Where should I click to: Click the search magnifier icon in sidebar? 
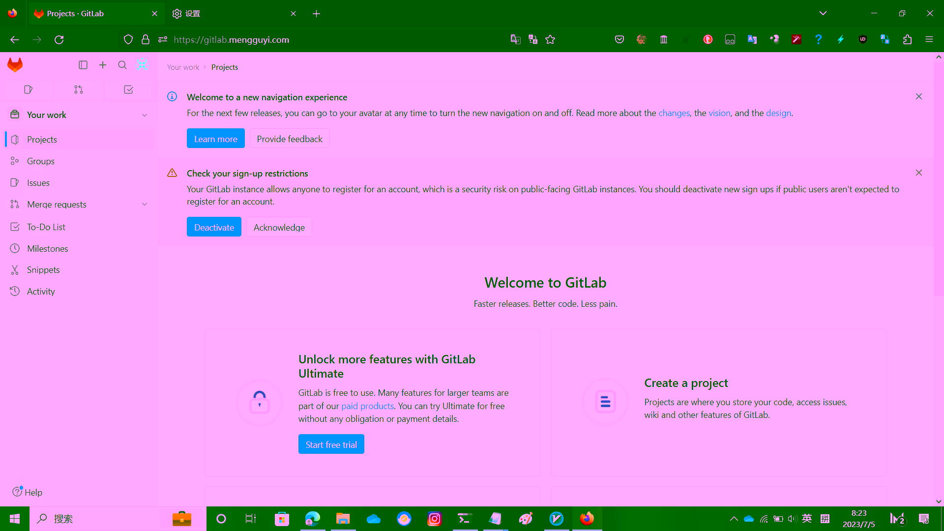[x=122, y=65]
